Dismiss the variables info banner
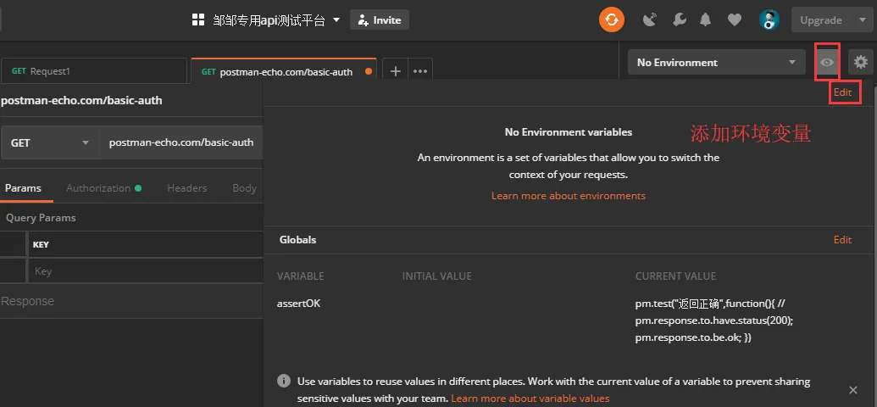This screenshot has width=877, height=407. point(853,390)
